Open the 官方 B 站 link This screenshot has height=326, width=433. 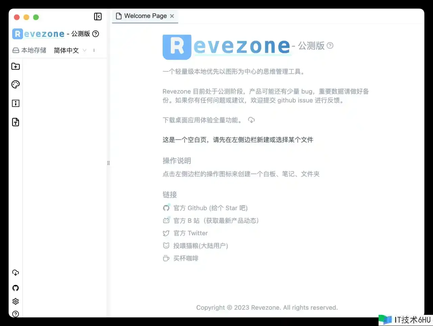point(216,220)
